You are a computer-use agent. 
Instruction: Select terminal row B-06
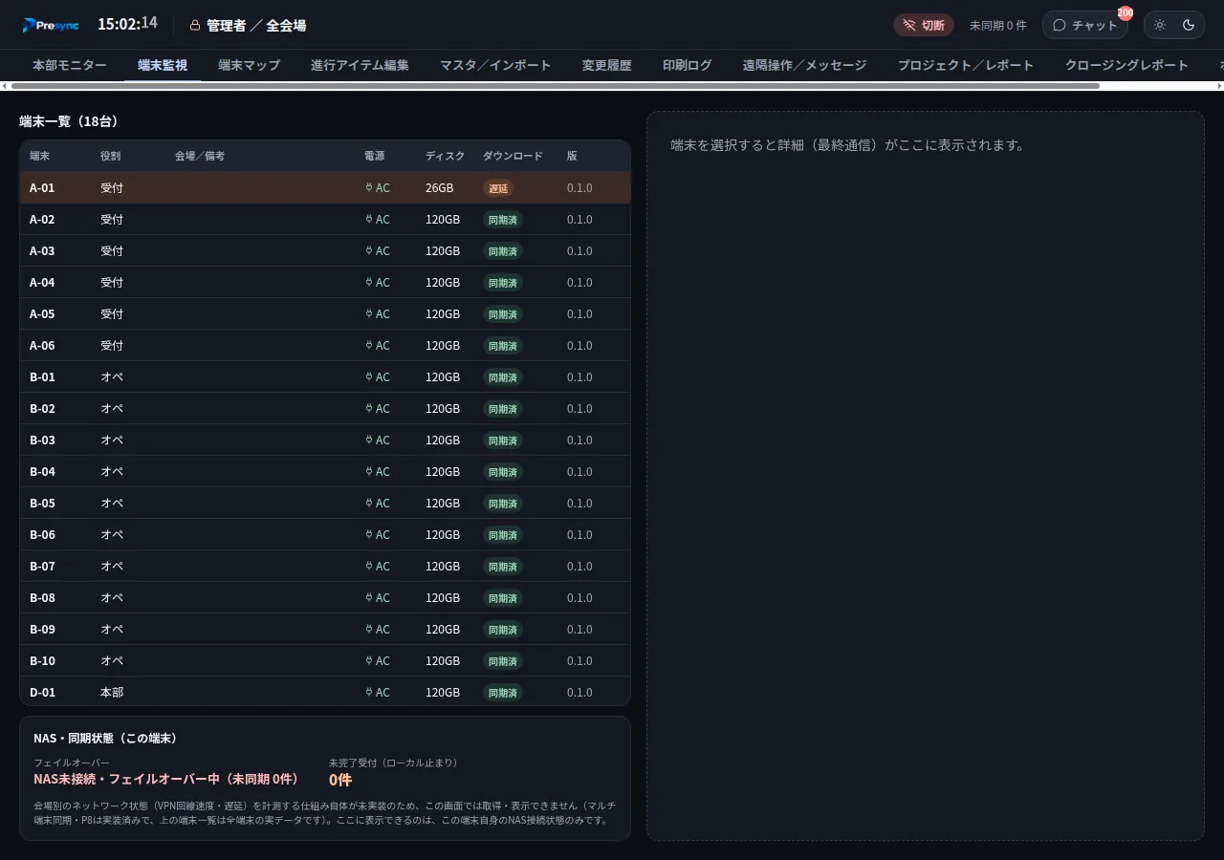coord(325,534)
